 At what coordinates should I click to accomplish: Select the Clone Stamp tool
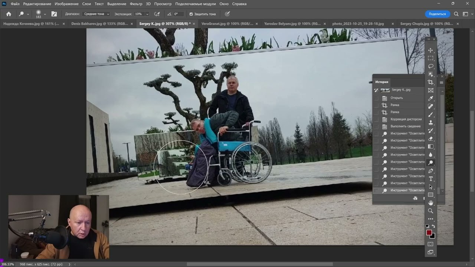point(430,122)
